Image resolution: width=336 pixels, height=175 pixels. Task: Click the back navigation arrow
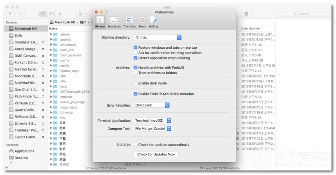pos(10,14)
